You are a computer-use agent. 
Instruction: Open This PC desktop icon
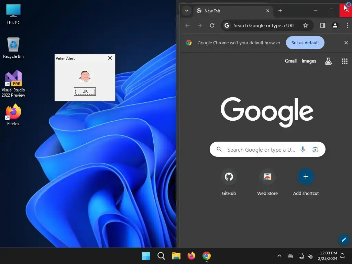(13, 14)
